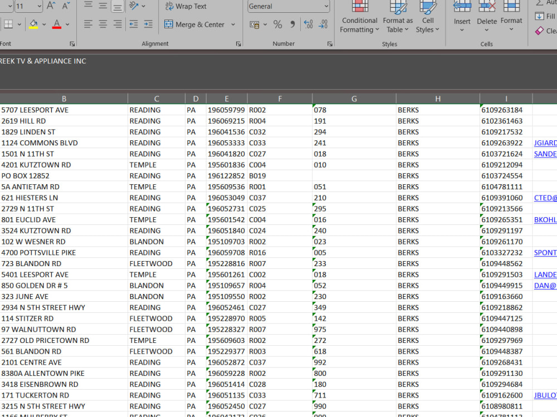Open the Borders icon
Viewport: 557px width, 417px height.
point(8,24)
